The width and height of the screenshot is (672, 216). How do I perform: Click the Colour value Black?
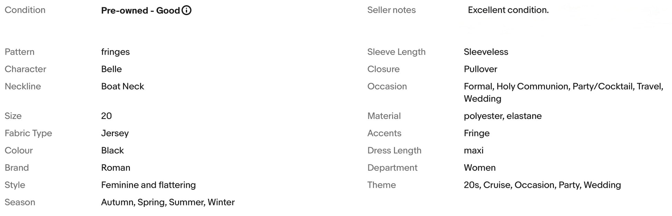tap(112, 150)
